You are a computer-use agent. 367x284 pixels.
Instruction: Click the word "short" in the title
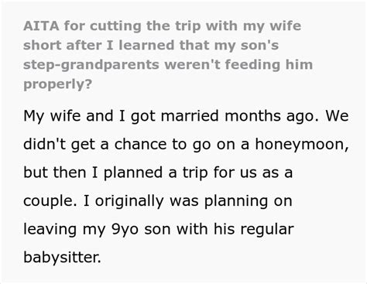[43, 45]
